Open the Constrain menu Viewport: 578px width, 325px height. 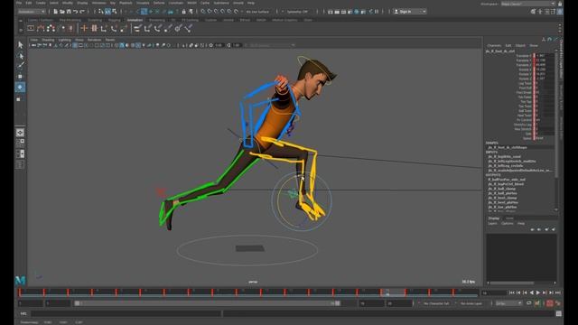176,3
